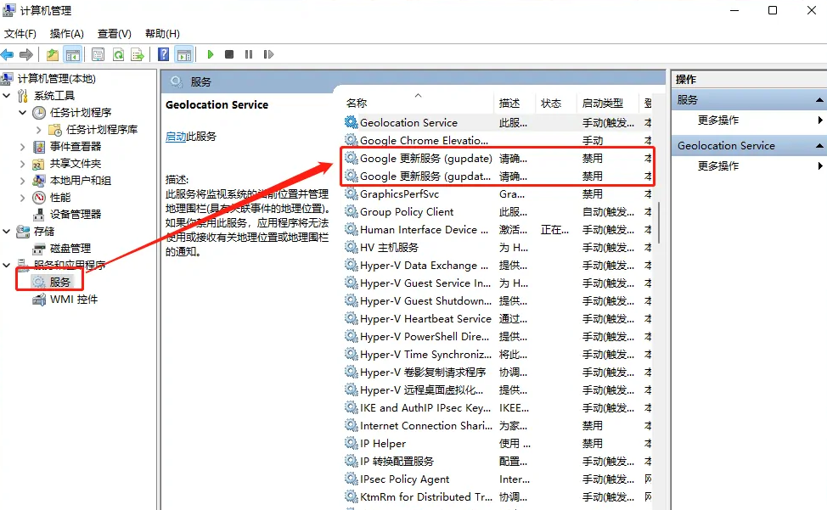Open the 查看(V) menu
The image size is (827, 510).
112,33
